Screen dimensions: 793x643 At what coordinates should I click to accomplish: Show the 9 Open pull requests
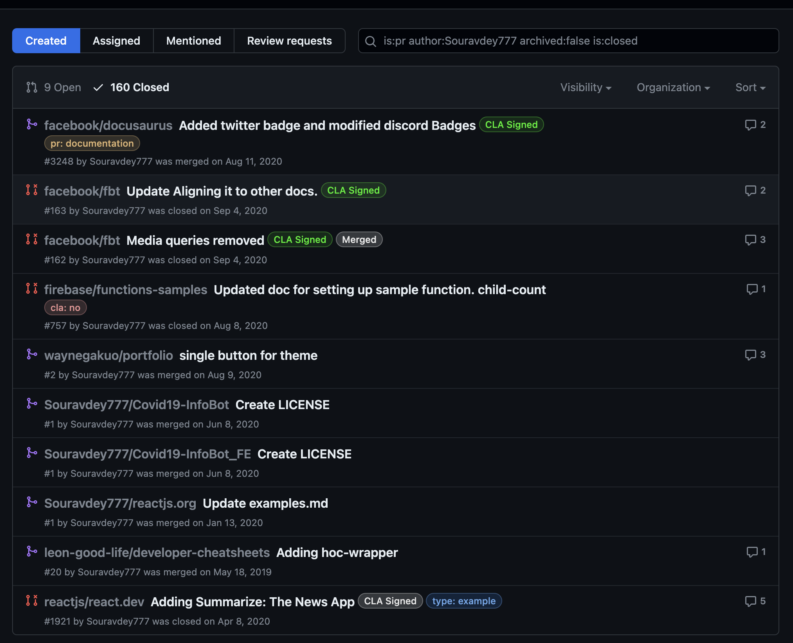click(54, 87)
